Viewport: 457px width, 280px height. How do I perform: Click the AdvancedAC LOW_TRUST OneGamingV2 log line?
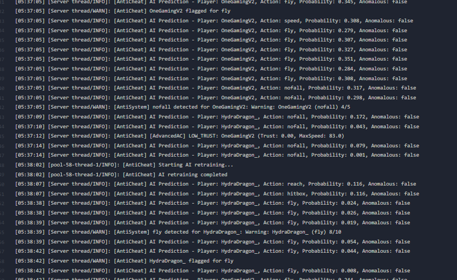point(180,136)
